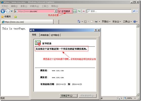The height and width of the screenshot is (101, 141).
Task: Go back with the Back arrow button
Action: coord(3,11)
